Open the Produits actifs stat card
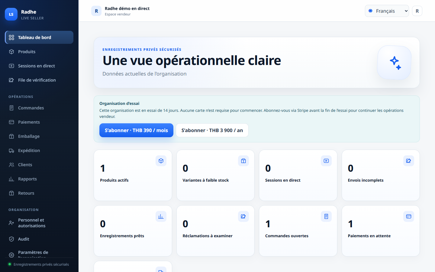The height and width of the screenshot is (272, 435). click(133, 175)
